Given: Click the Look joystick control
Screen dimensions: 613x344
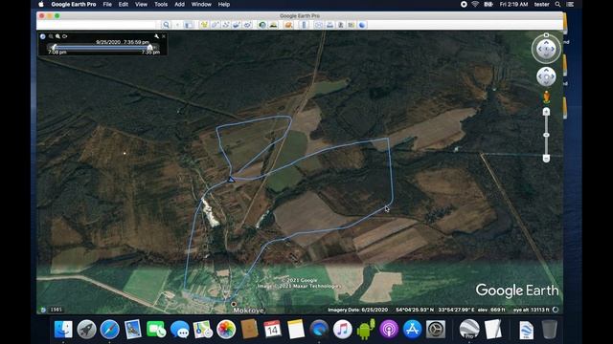Looking at the screenshot, I should tap(546, 49).
